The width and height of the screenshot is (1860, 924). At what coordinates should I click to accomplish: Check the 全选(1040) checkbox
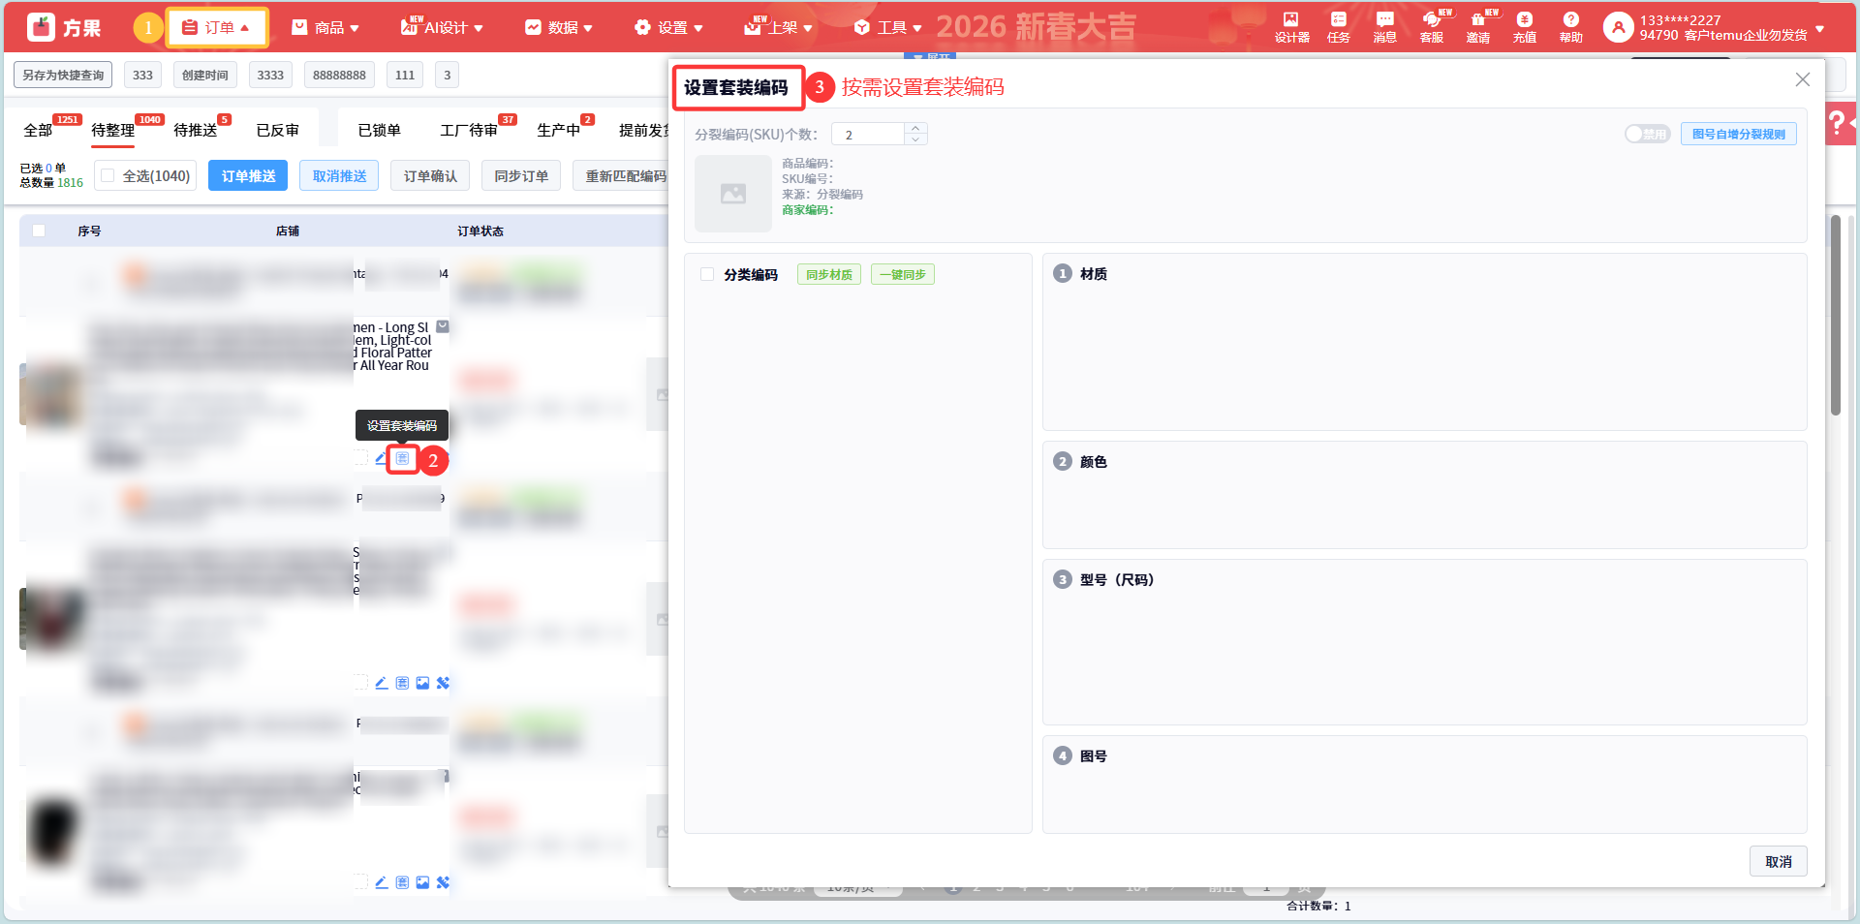point(108,175)
